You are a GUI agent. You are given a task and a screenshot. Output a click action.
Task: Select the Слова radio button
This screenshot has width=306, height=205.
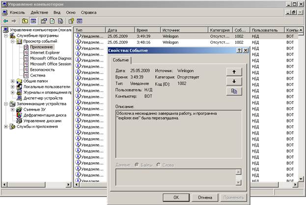pos(159,164)
